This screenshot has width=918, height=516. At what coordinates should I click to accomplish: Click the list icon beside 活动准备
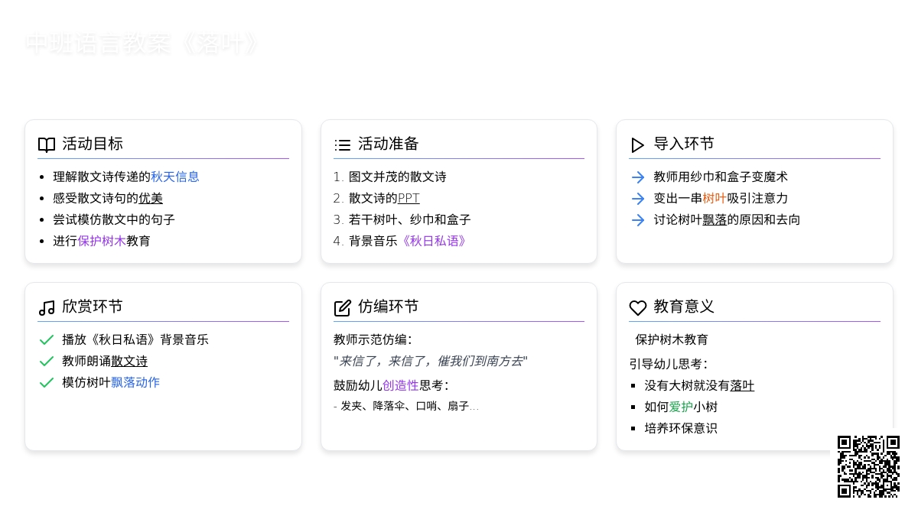click(x=343, y=144)
